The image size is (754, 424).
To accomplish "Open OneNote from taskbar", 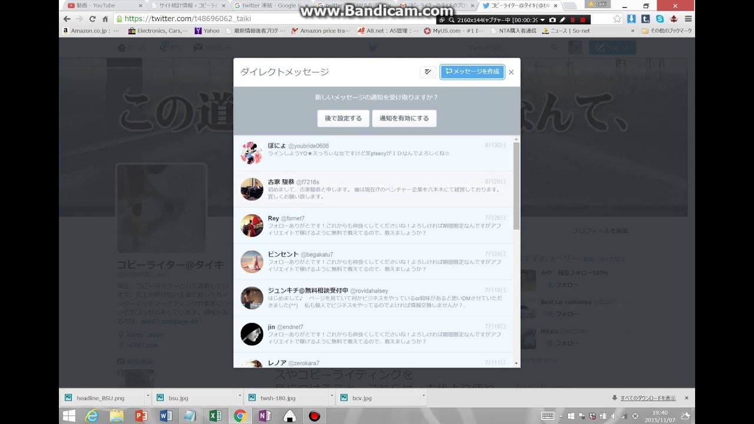I will (x=264, y=416).
